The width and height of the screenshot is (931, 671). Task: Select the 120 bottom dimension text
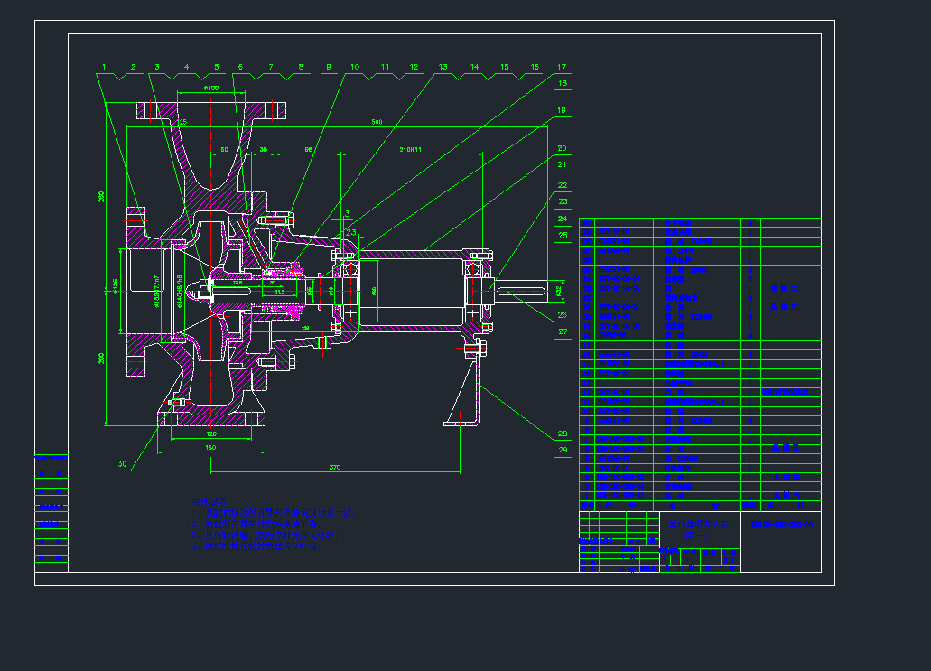pyautogui.click(x=210, y=433)
